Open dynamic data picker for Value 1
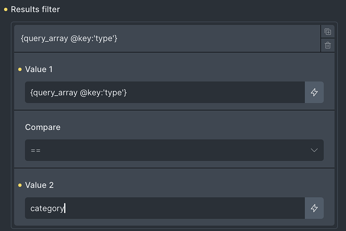Screen dimensions: 346x231 (314, 92)
